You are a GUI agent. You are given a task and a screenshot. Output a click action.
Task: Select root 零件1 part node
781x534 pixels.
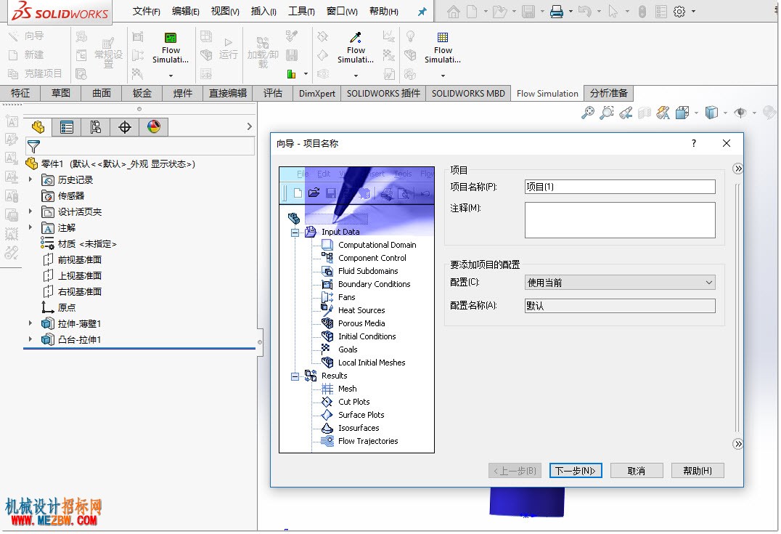[110, 163]
